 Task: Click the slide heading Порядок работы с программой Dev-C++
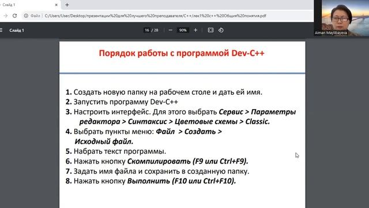(x=182, y=53)
